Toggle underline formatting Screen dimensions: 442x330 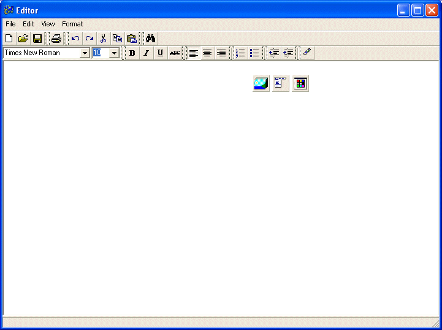tap(161, 53)
